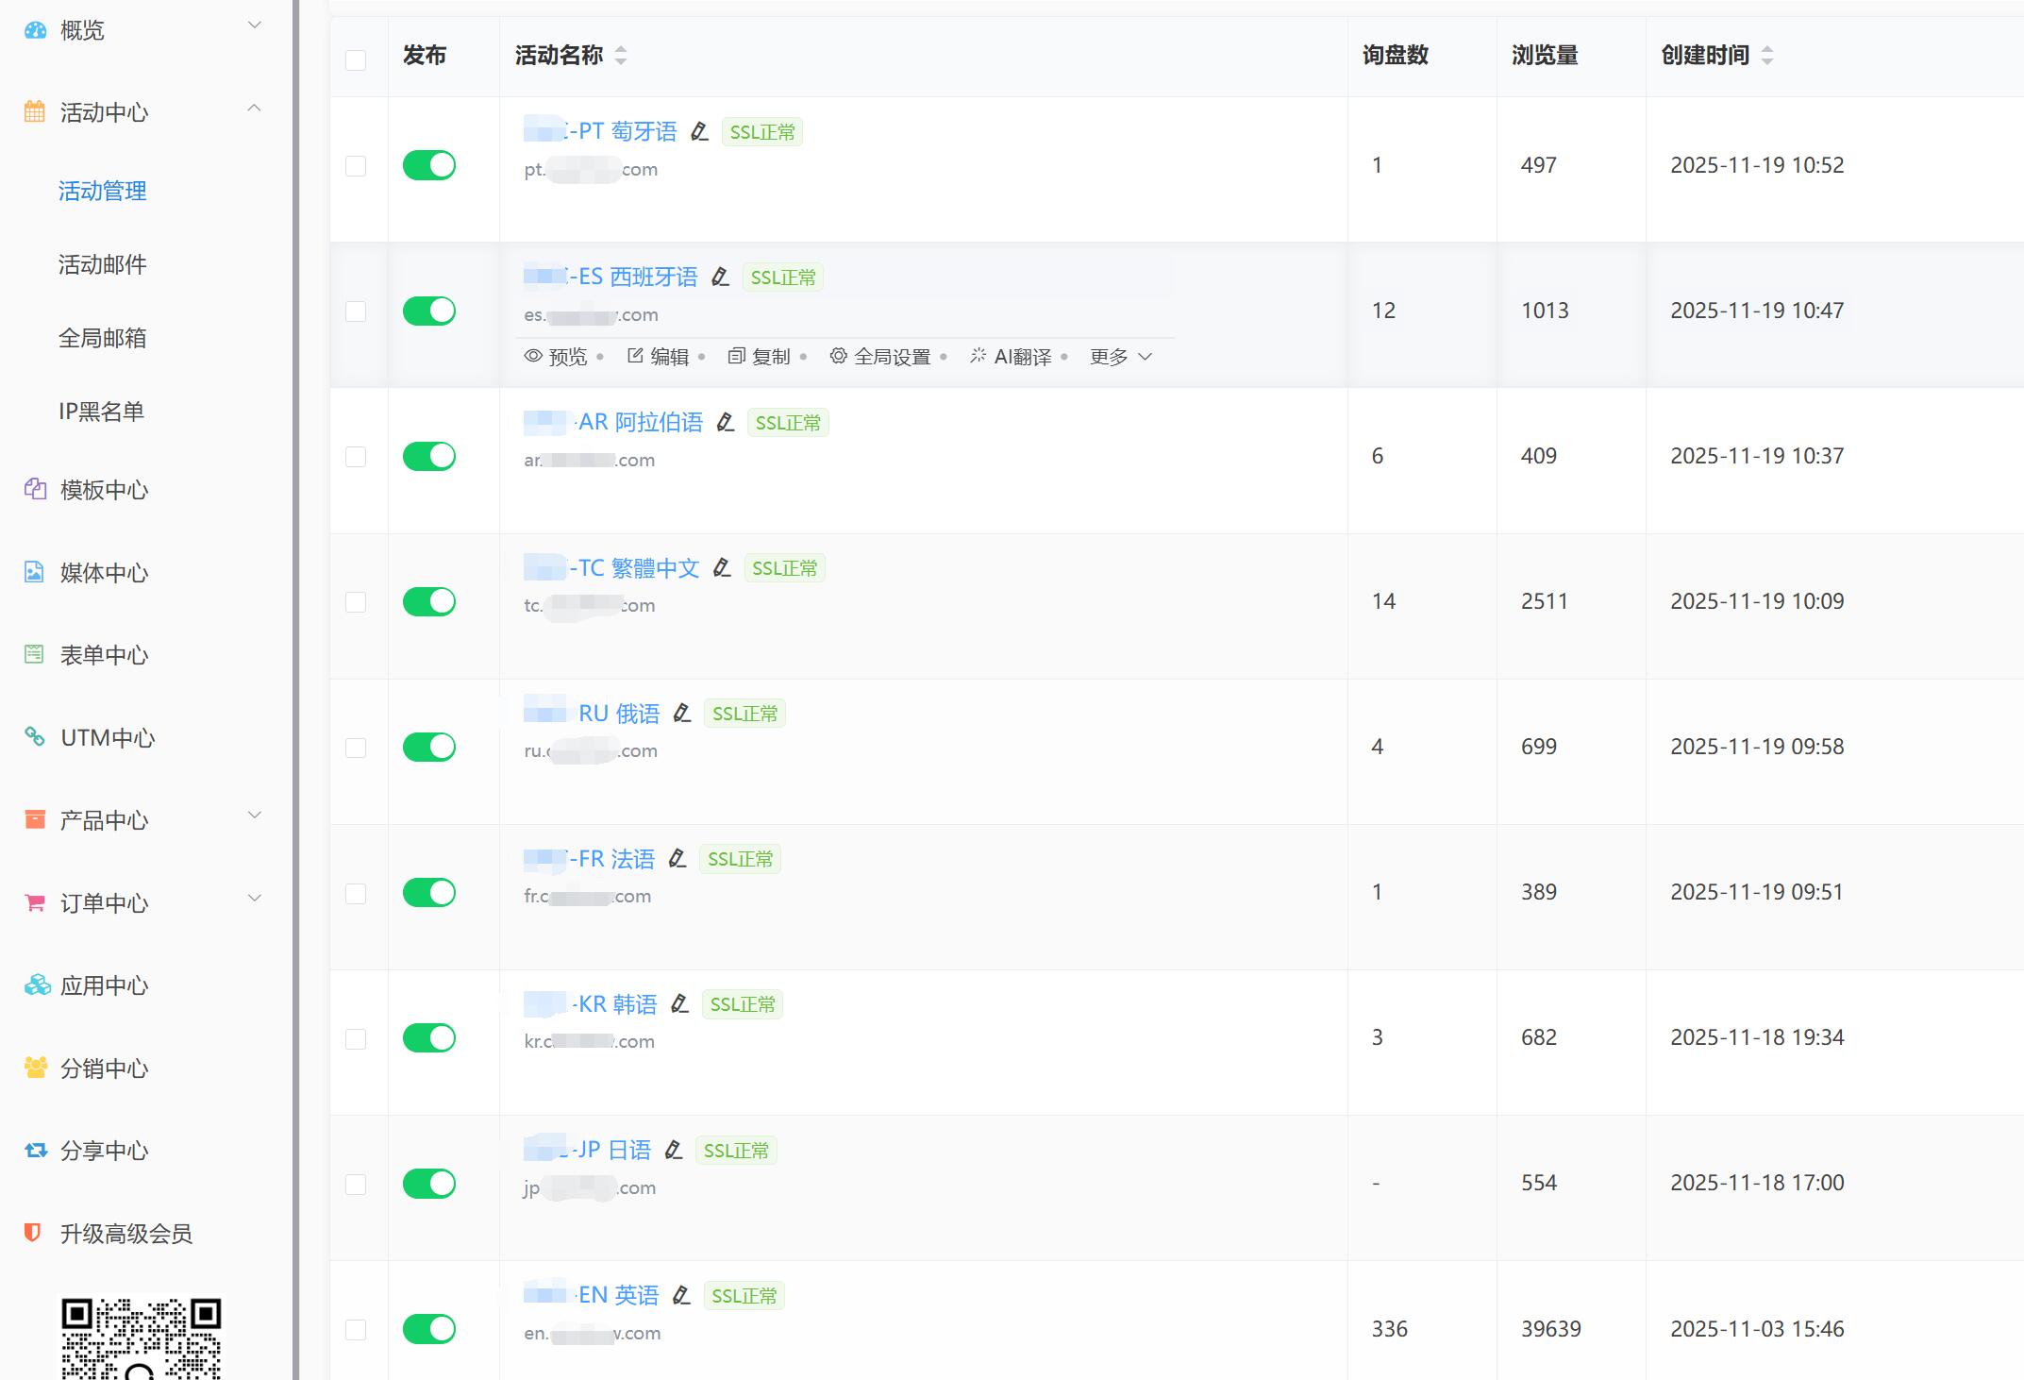This screenshot has height=1380, width=2024.
Task: Open the UTM中心 sidebar icon
Action: [x=34, y=738]
